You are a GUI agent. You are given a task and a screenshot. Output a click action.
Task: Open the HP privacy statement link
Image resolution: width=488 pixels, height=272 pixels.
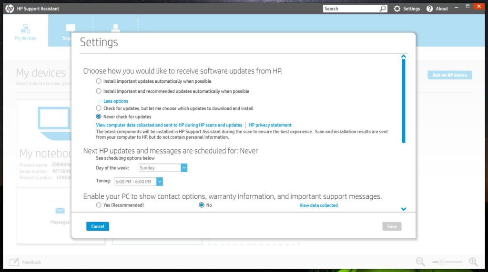(x=270, y=125)
